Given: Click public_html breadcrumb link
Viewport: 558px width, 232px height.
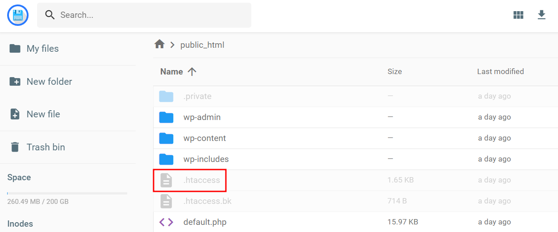Looking at the screenshot, I should point(202,45).
